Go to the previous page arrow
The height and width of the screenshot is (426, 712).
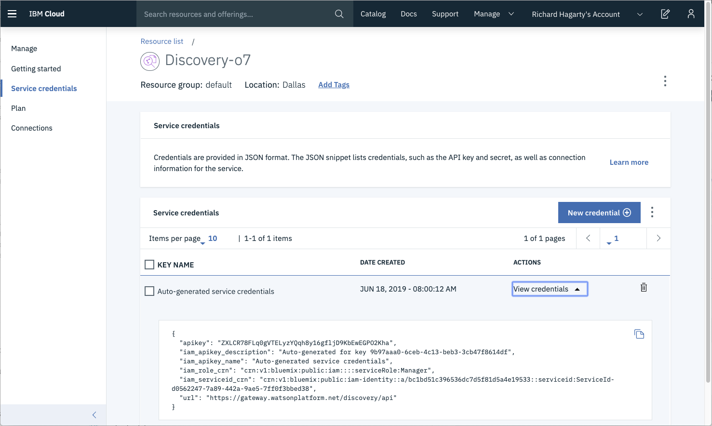[588, 238]
